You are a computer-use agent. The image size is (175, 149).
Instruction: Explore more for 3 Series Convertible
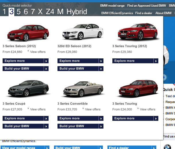click(80, 119)
